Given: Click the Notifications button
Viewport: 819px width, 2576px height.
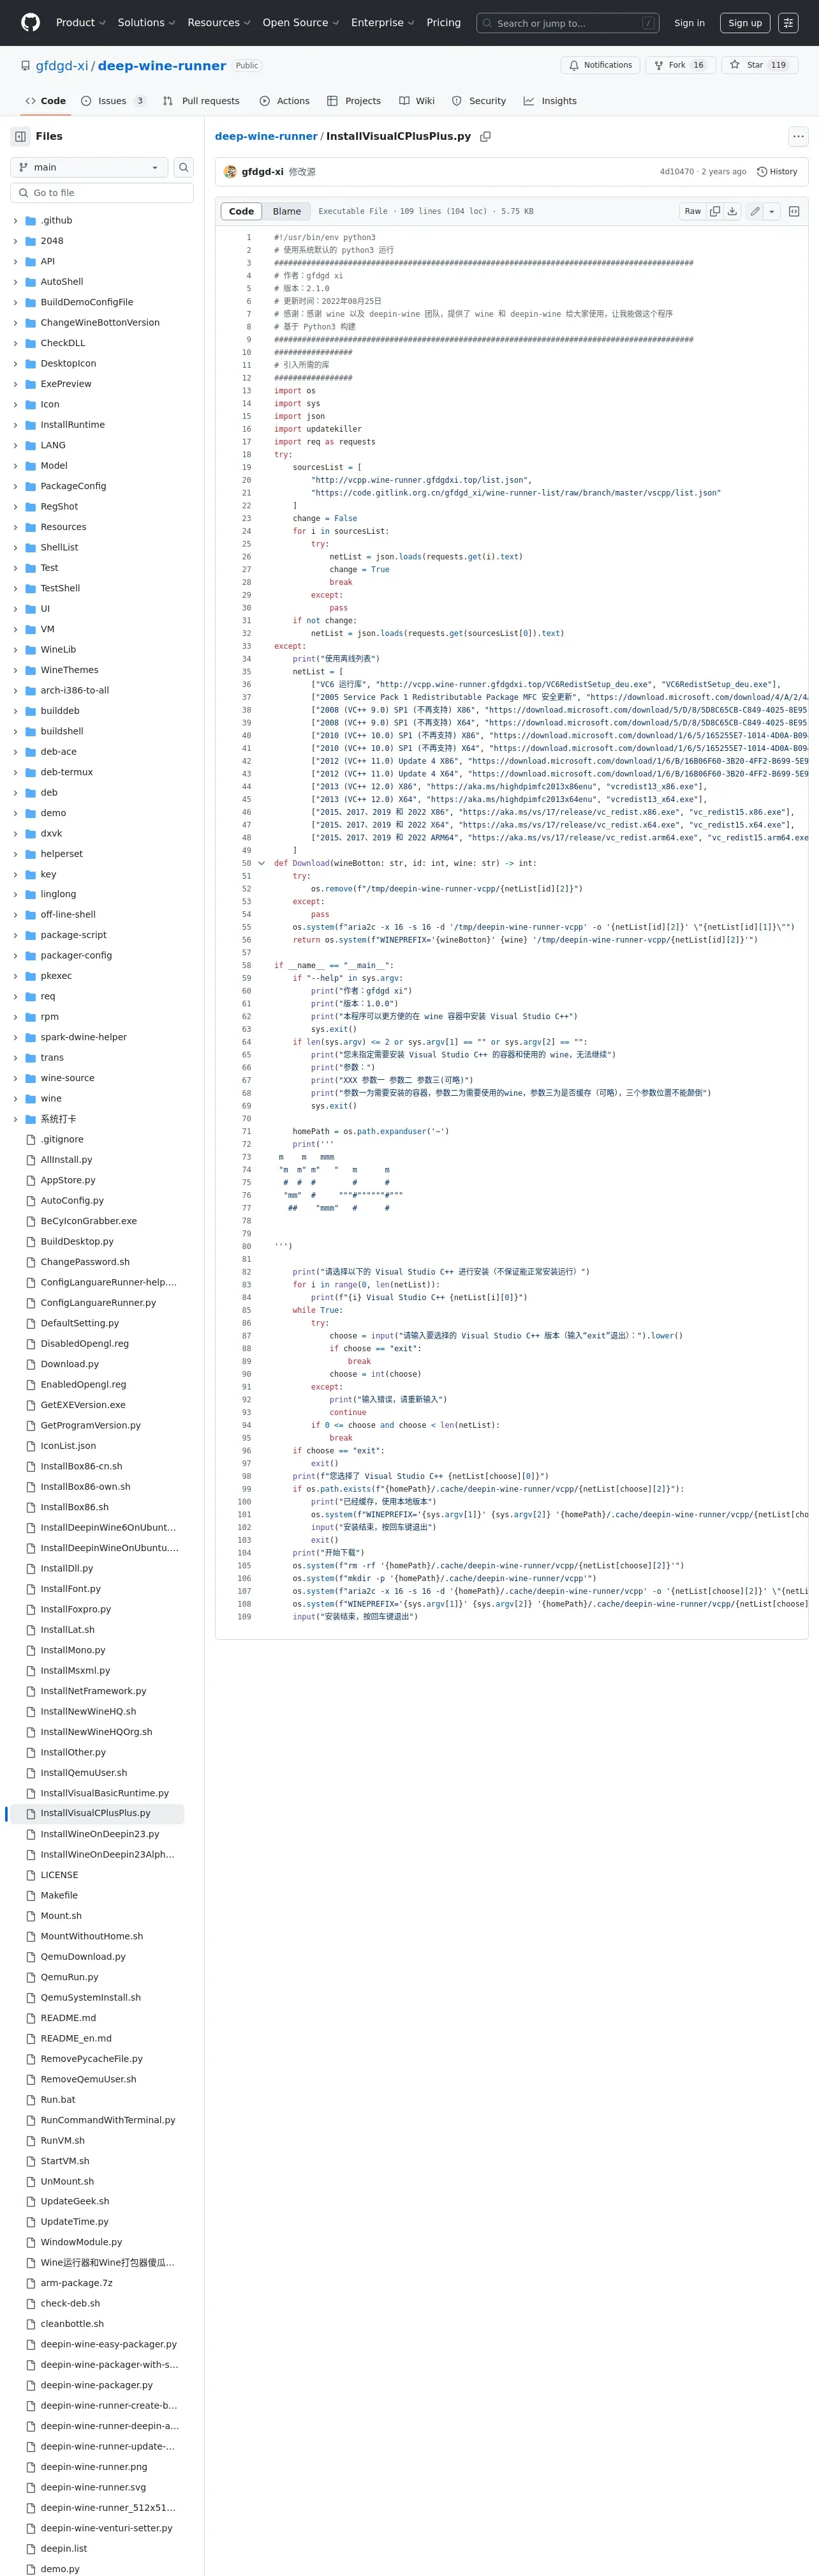Looking at the screenshot, I should click(x=600, y=65).
